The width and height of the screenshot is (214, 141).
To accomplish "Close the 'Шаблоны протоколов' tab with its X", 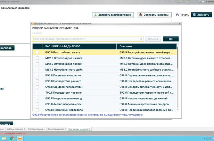I will (24, 129).
